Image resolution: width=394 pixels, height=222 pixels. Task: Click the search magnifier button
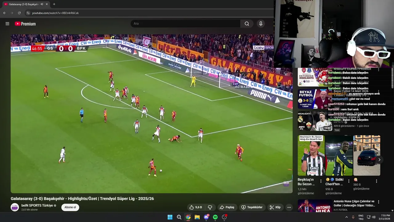247,24
